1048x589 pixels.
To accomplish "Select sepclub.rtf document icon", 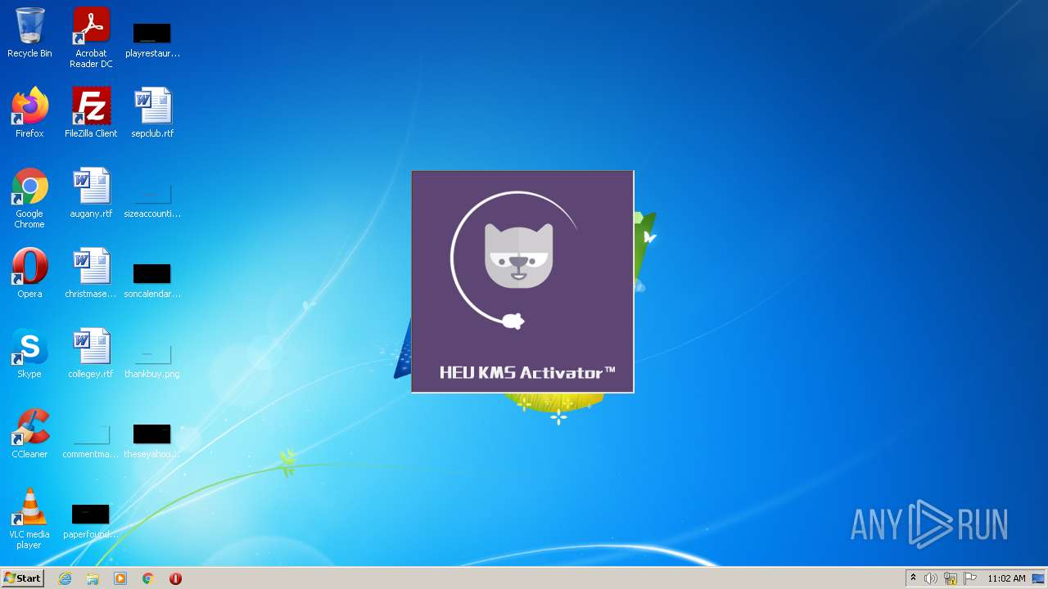I will (x=152, y=113).
